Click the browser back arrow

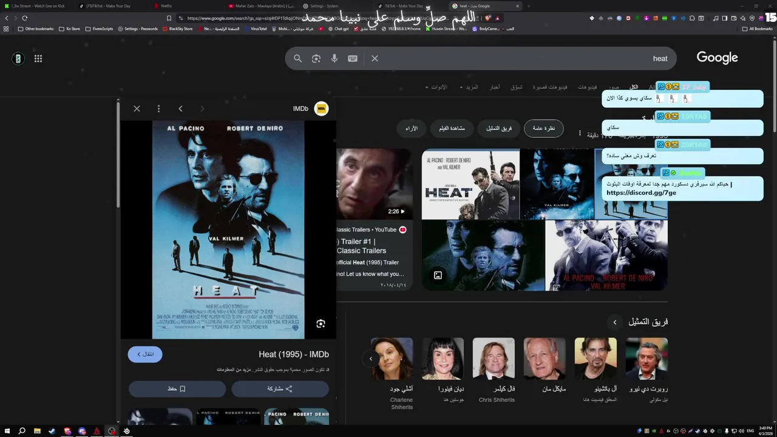pos(7,18)
